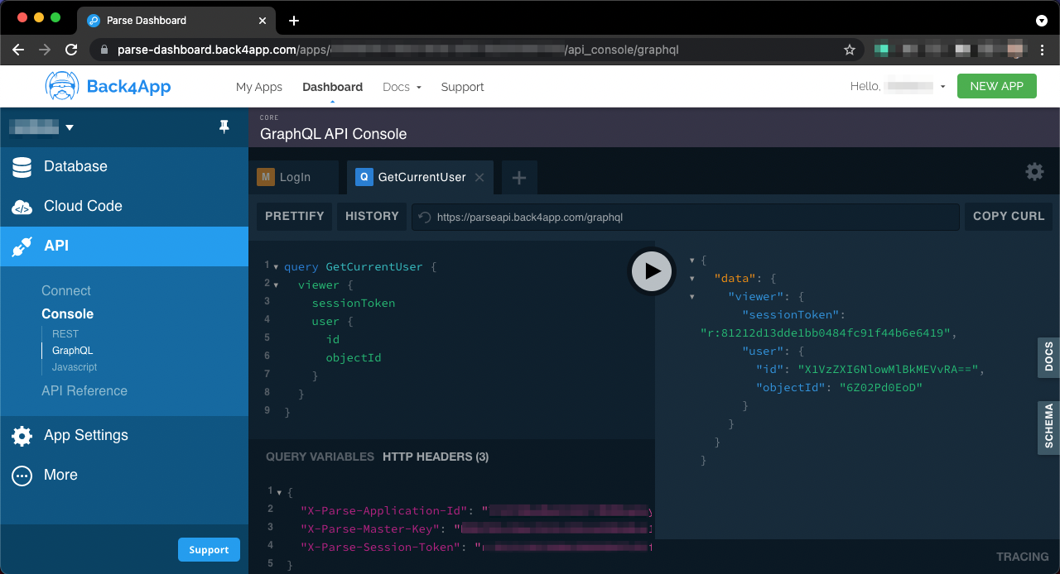Collapse the response root object arrow
1060x574 pixels.
(692, 261)
